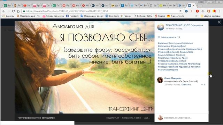The image size is (223, 125).
Task: Open the Google bookmark
Action: [126, 16]
